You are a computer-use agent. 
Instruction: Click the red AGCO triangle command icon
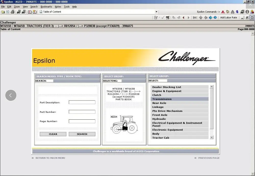point(223,12)
